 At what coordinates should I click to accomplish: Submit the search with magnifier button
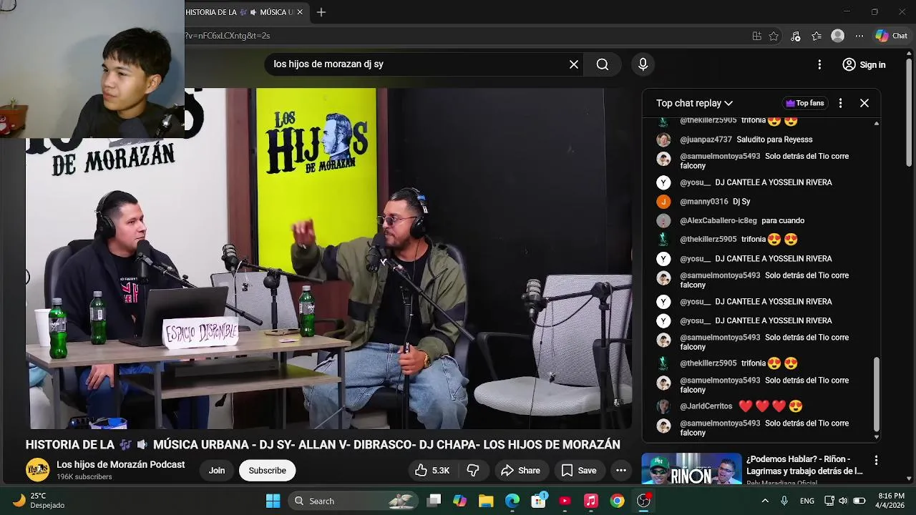pyautogui.click(x=603, y=64)
